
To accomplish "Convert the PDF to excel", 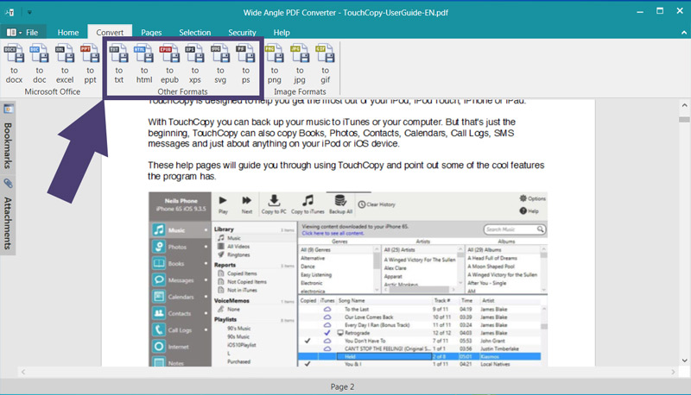I will click(65, 64).
